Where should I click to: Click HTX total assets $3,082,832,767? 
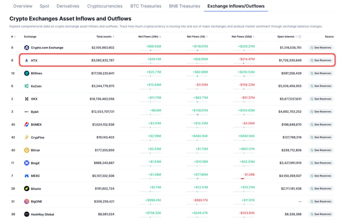103,60
